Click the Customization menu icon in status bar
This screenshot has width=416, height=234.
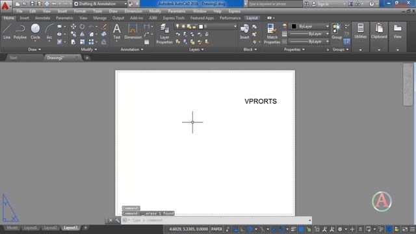(413, 229)
